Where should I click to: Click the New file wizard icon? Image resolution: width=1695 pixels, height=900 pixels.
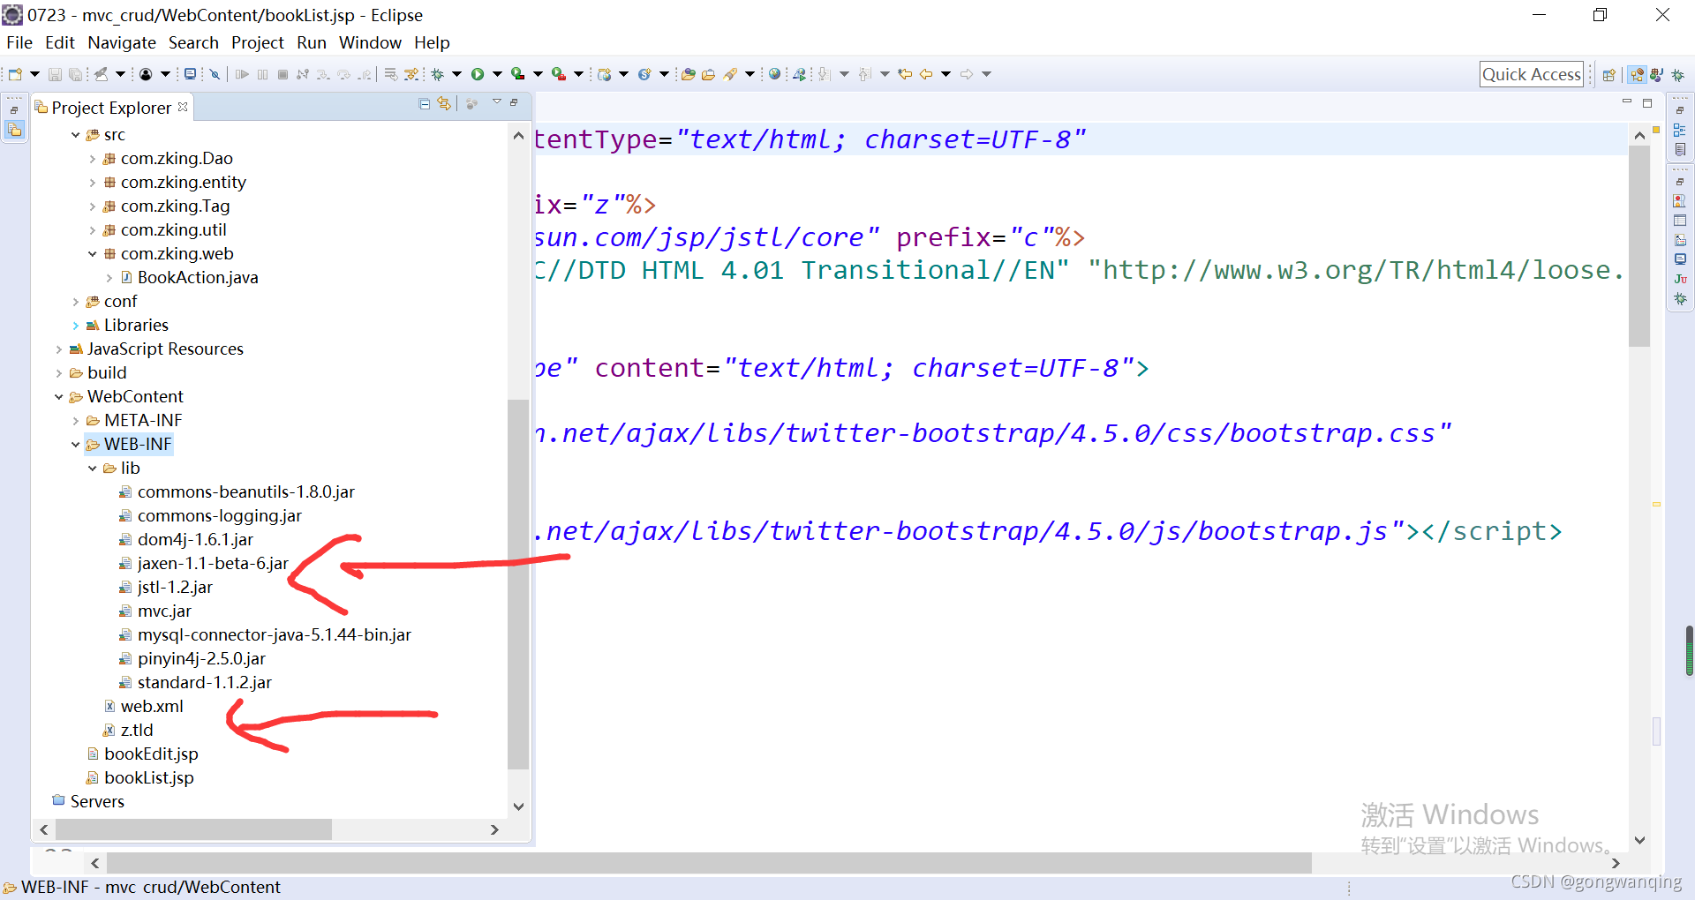coord(15,74)
